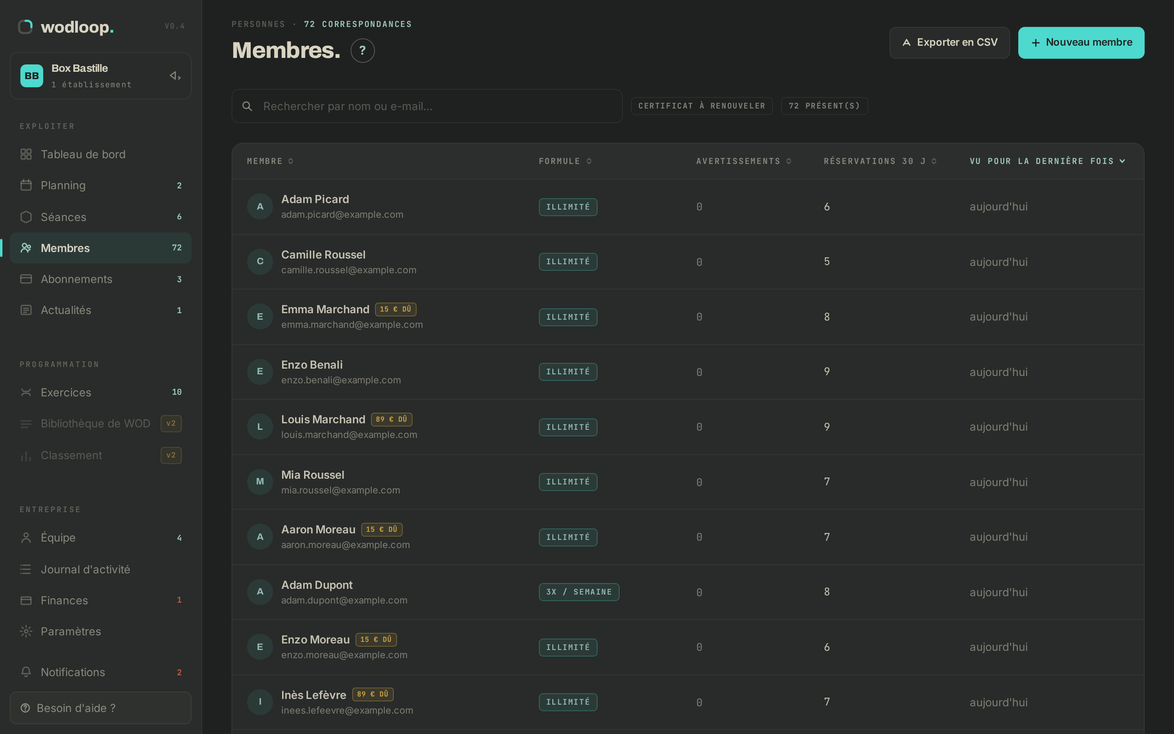This screenshot has width=1174, height=734.
Task: Sort by Vu pour la dernière fois
Action: click(x=1047, y=161)
